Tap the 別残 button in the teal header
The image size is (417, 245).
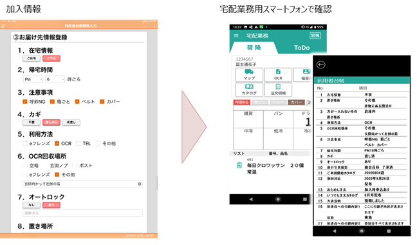point(315,35)
